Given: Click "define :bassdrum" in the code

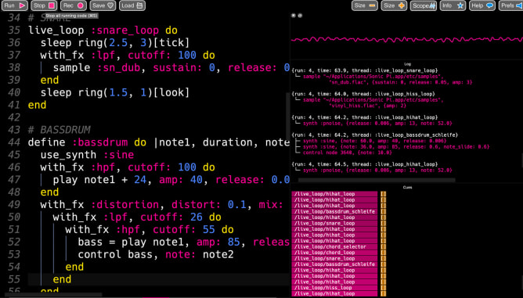Looking at the screenshot, I should pyautogui.click(x=78, y=142).
